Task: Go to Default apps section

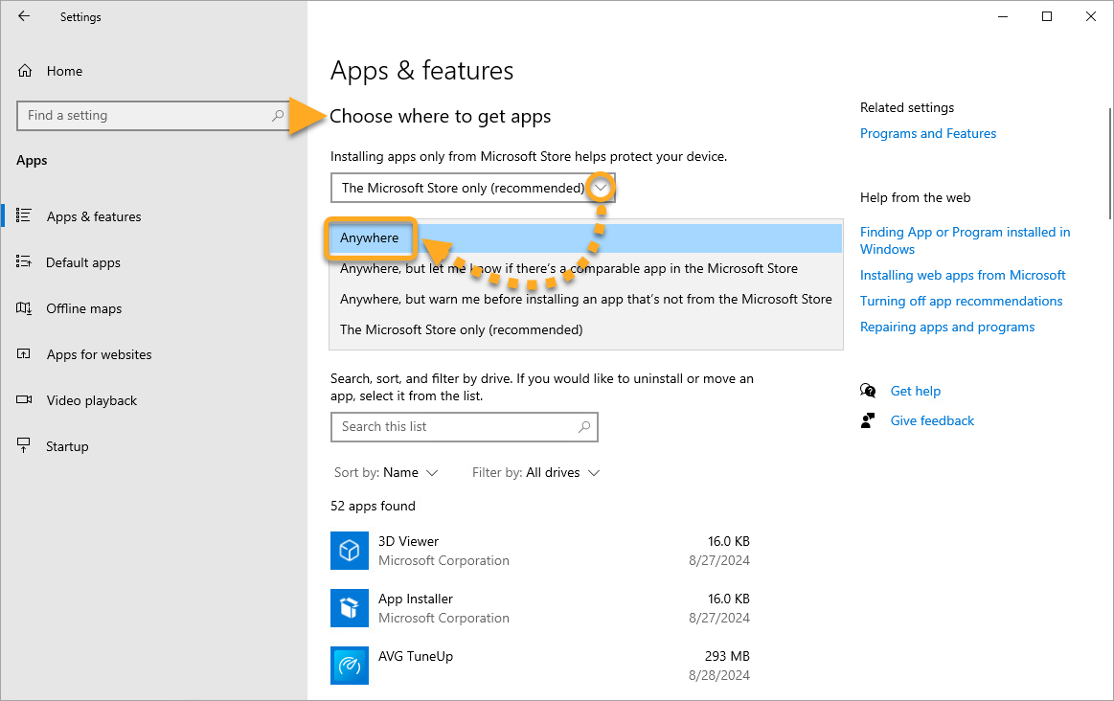Action: coord(83,262)
